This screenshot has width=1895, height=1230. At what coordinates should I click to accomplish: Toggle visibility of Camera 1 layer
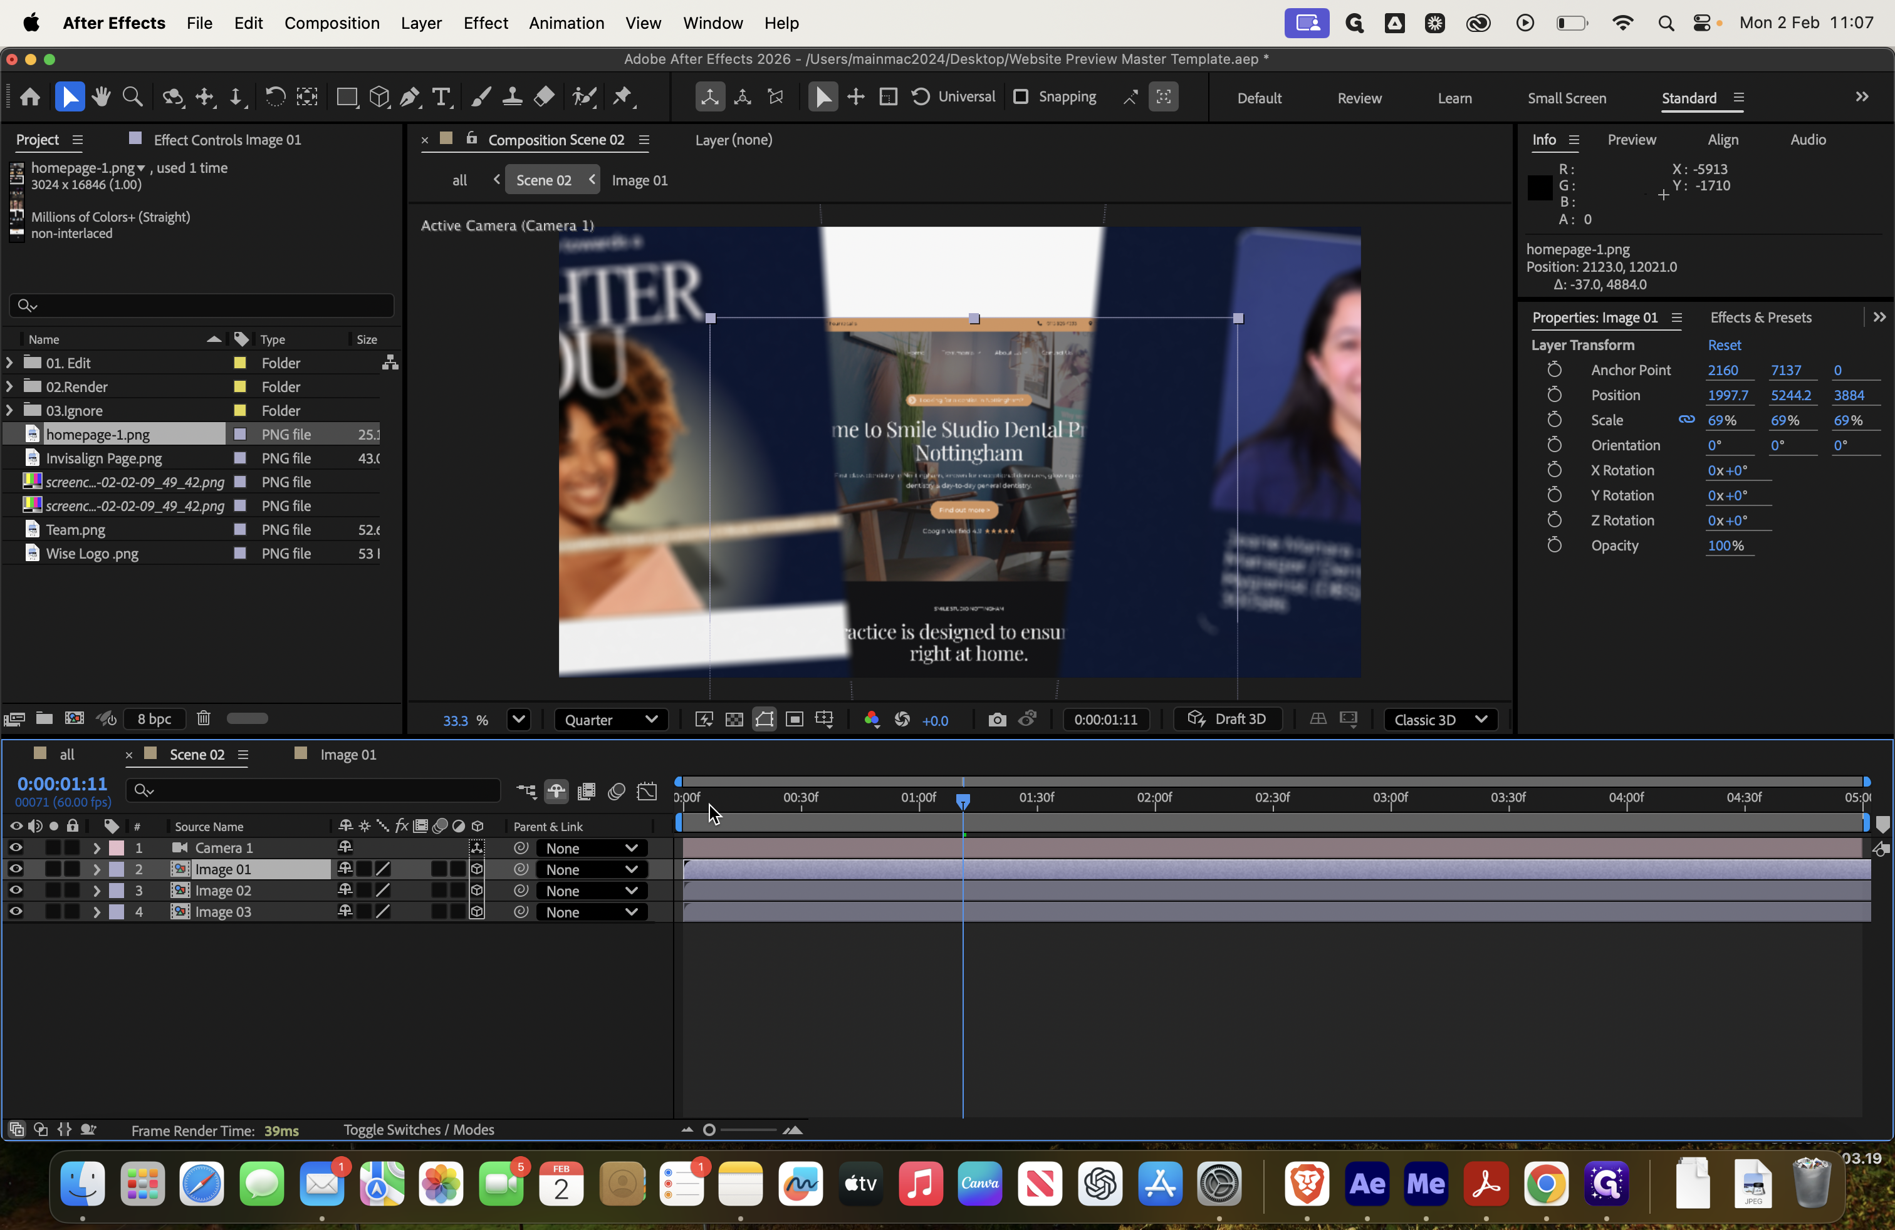(x=16, y=847)
